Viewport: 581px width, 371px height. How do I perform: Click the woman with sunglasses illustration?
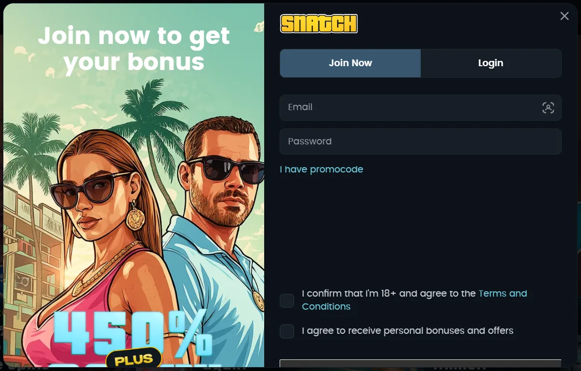tap(92, 242)
